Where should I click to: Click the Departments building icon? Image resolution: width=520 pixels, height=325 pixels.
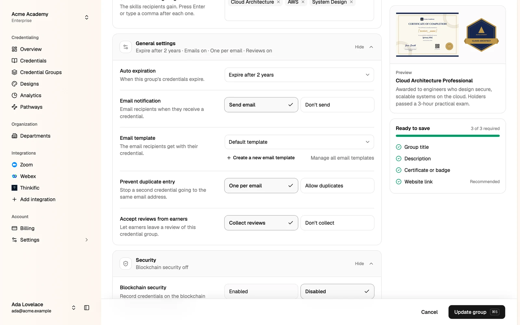14,136
